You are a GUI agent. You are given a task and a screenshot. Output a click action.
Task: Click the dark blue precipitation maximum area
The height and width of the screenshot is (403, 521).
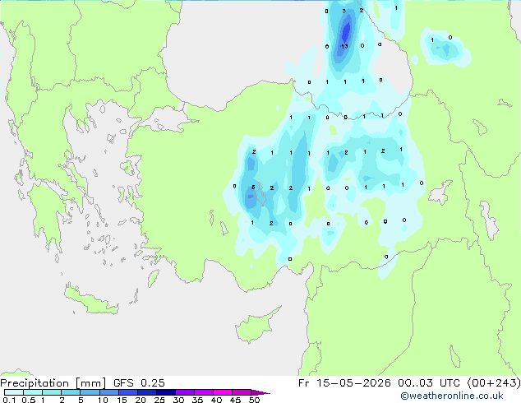tap(346, 30)
